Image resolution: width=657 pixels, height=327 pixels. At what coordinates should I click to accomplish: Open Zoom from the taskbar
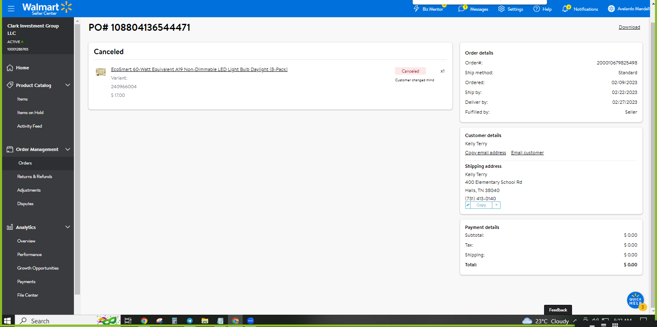pos(250,321)
